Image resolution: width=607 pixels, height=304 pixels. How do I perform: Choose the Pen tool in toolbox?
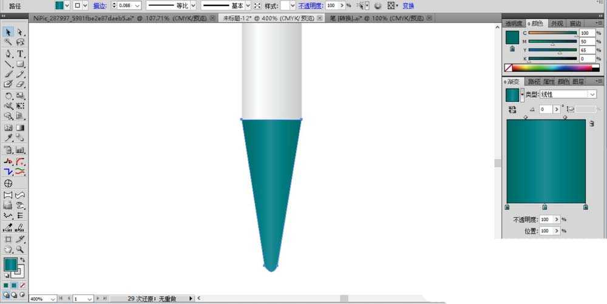click(x=8, y=54)
